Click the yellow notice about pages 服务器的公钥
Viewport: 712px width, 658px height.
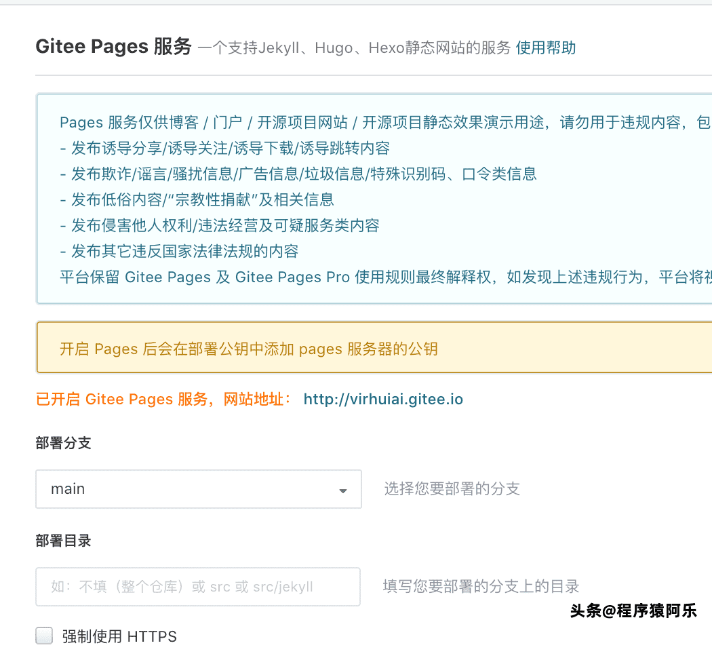pos(374,348)
